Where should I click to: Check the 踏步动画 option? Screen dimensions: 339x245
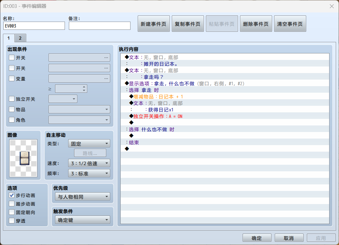point(12,203)
